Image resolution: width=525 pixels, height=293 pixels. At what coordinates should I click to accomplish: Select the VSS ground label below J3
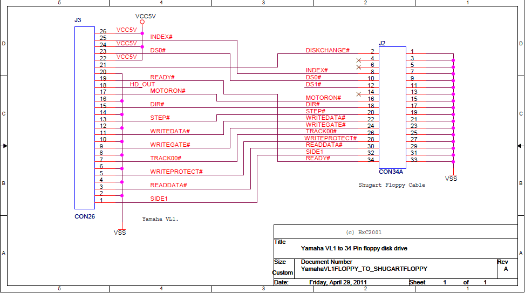tap(120, 233)
